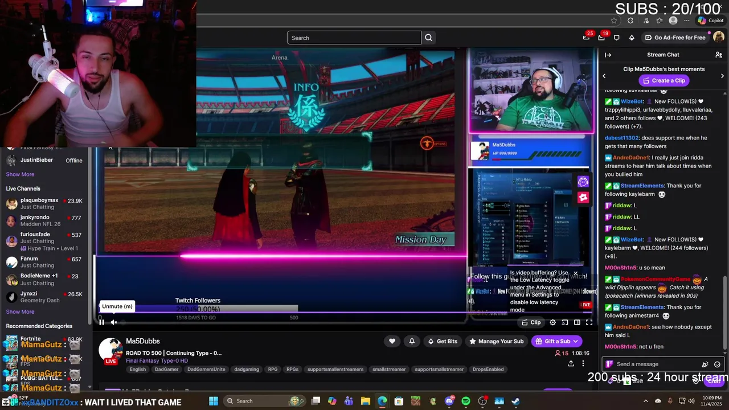This screenshot has height=410, width=729.
Task: Open Steam from the taskbar
Action: click(515, 401)
